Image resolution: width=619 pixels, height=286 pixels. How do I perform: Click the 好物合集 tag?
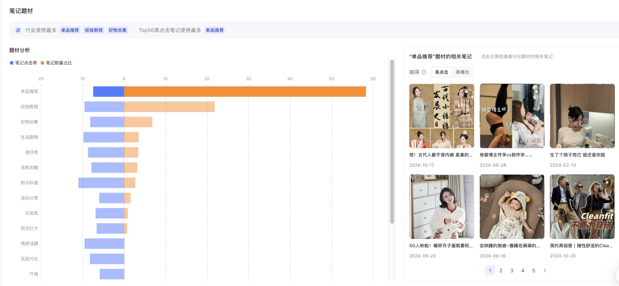pos(117,30)
